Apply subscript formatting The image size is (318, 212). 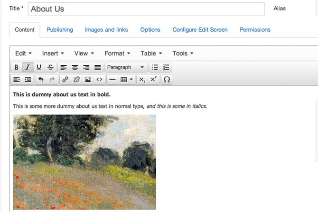coord(142,79)
